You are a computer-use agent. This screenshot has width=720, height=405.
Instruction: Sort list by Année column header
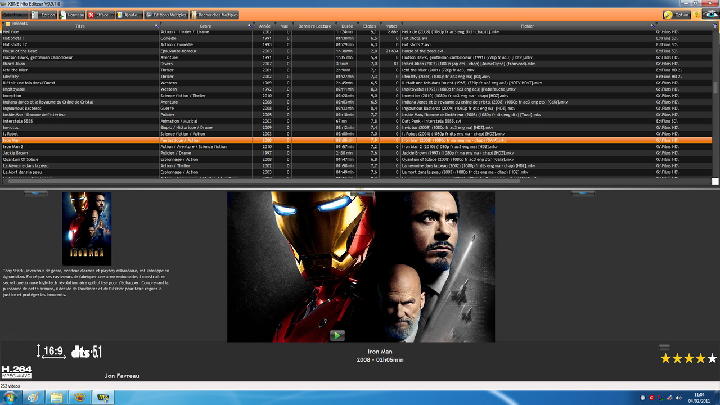264,26
